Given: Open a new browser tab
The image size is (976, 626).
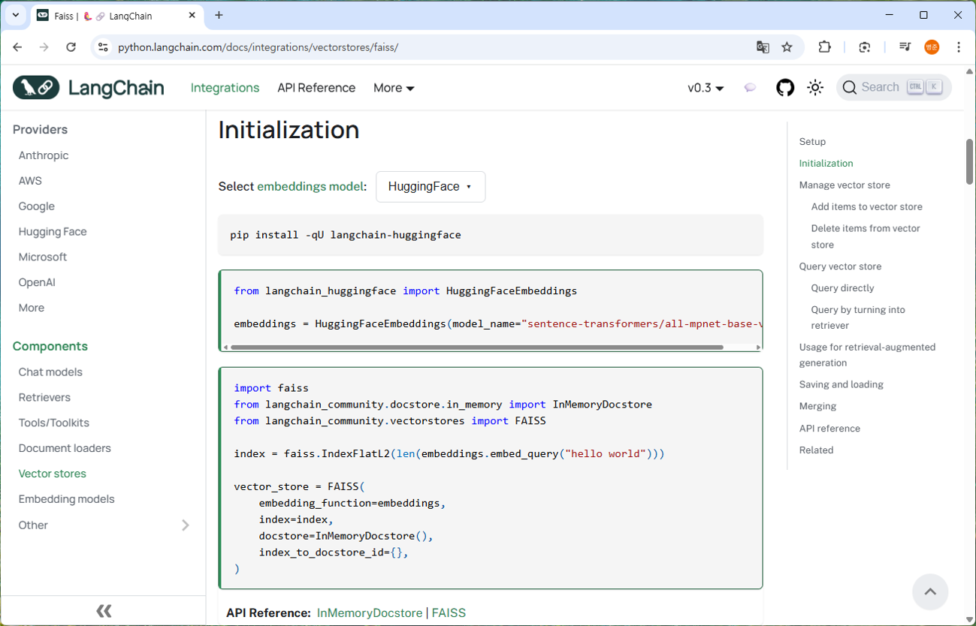Looking at the screenshot, I should pos(219,15).
